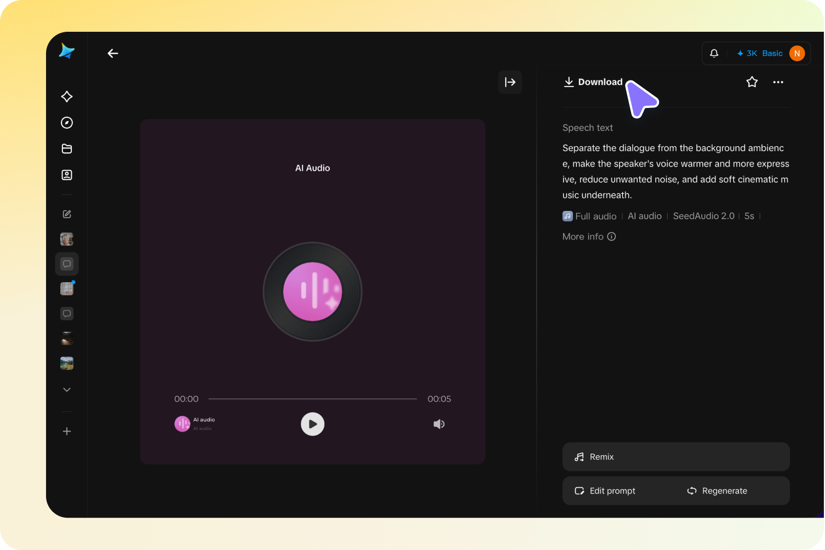
Task: Open the dark photo thumbnail in sidebar
Action: pos(67,339)
